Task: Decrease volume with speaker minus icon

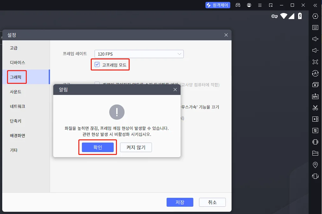Action: click(x=315, y=50)
